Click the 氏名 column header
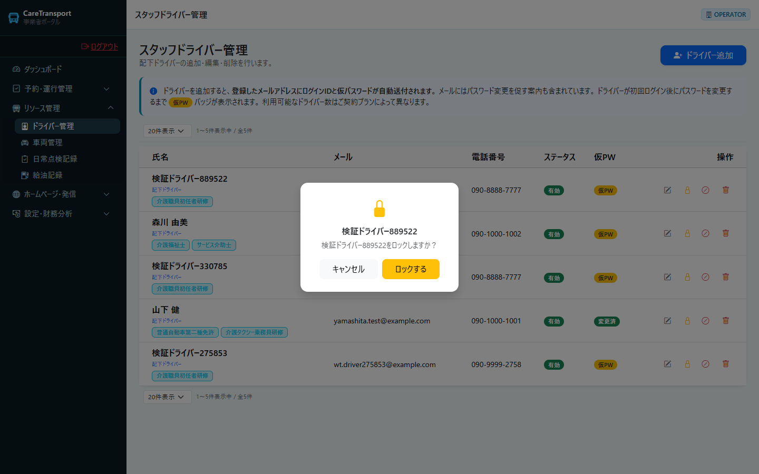The width and height of the screenshot is (759, 474). click(160, 157)
